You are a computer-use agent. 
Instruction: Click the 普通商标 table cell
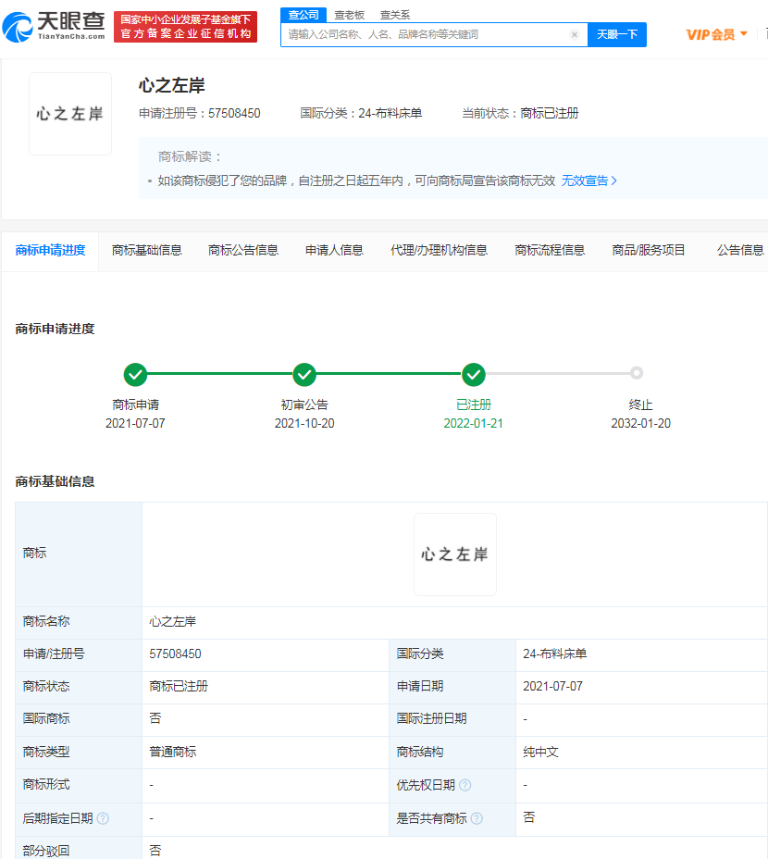172,752
